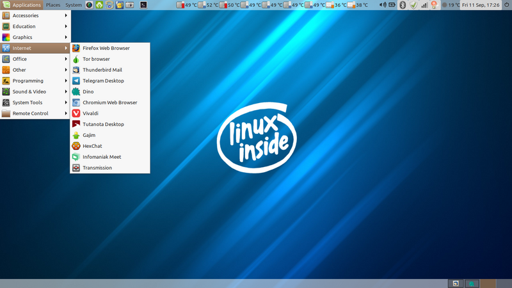Open the 19 °C weather applet
Screen dimensions: 512x288
[451, 5]
